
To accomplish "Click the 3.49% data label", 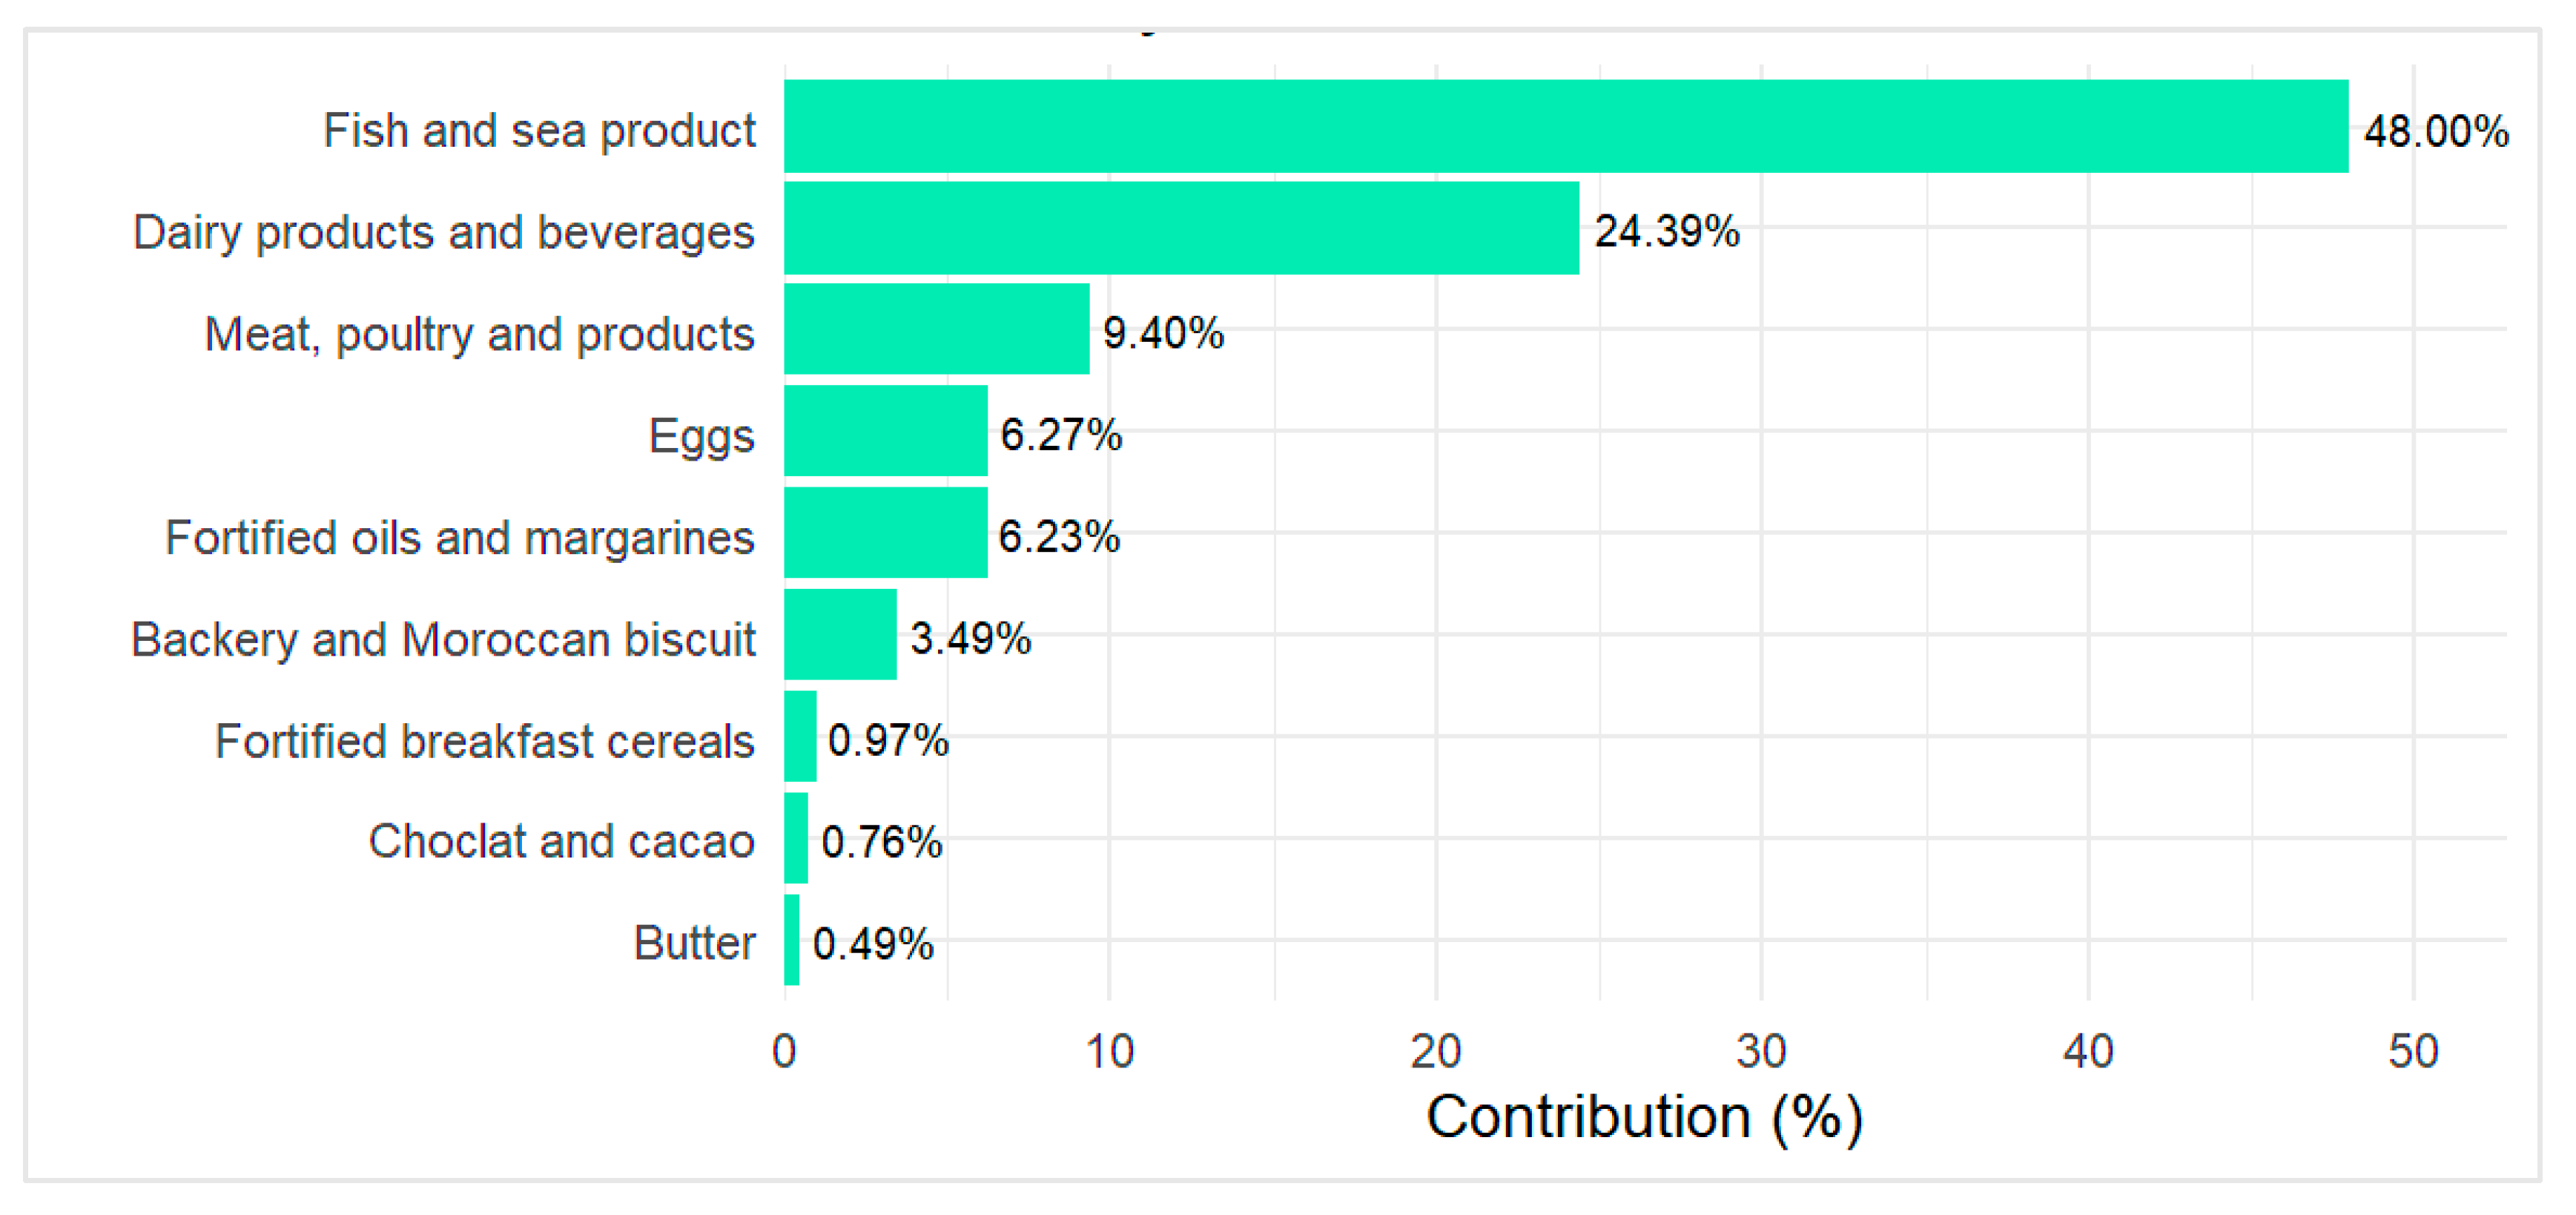I will [970, 638].
